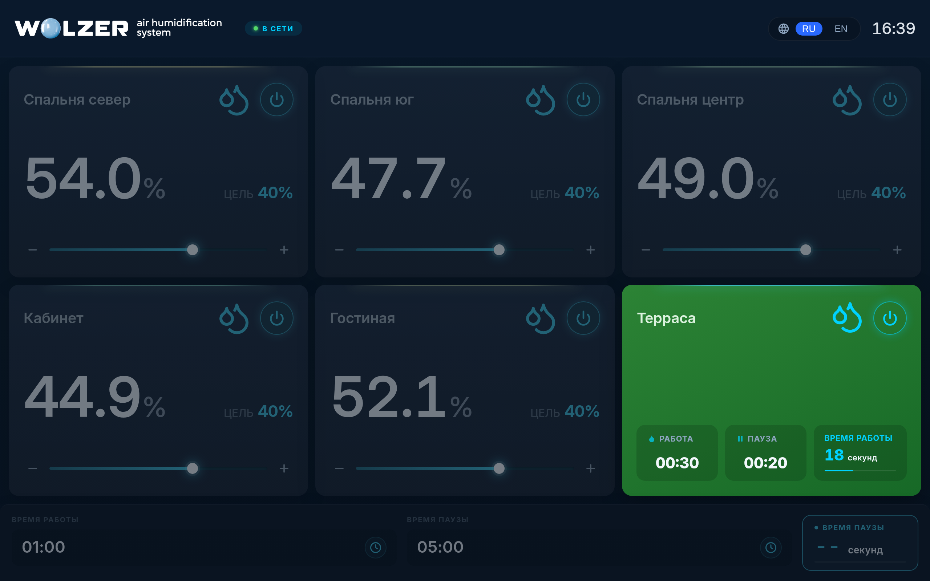Toggle power for Спальня север
This screenshot has height=581, width=930.
pyautogui.click(x=277, y=99)
